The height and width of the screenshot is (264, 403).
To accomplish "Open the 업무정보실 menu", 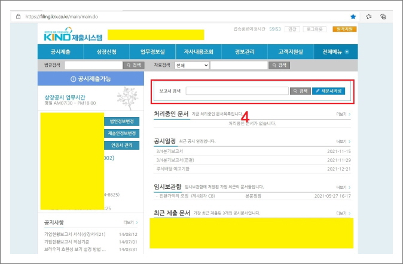I will [x=152, y=52].
